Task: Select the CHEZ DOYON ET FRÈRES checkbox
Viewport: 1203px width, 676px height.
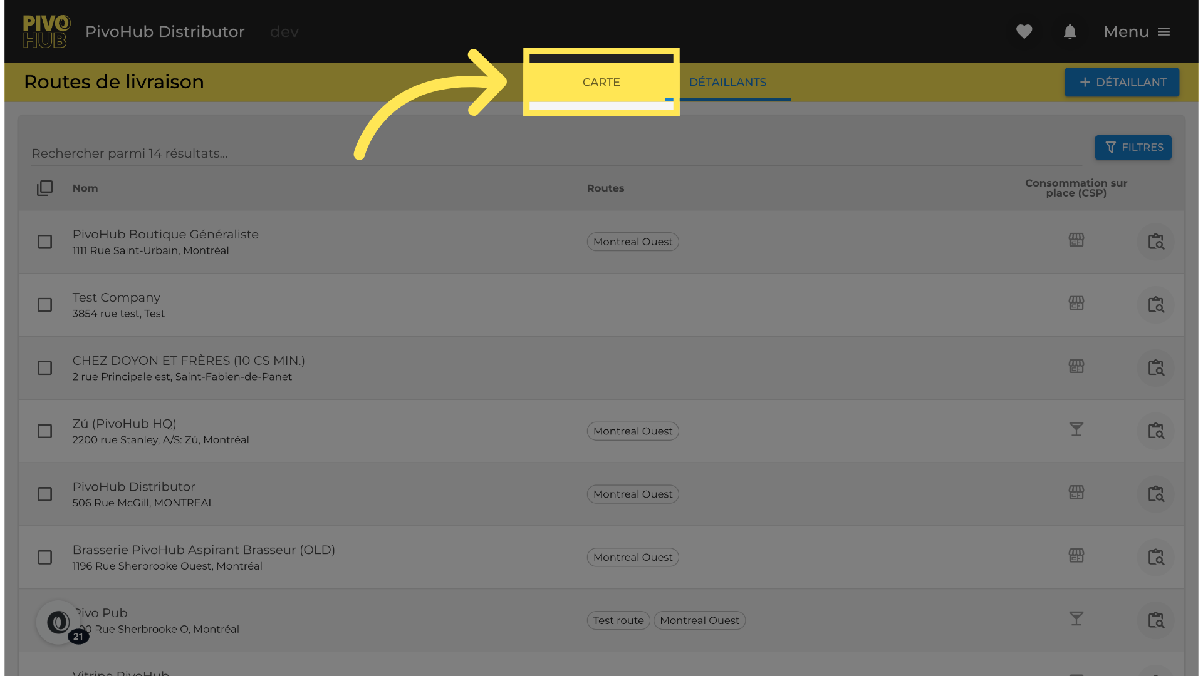Action: (x=44, y=368)
